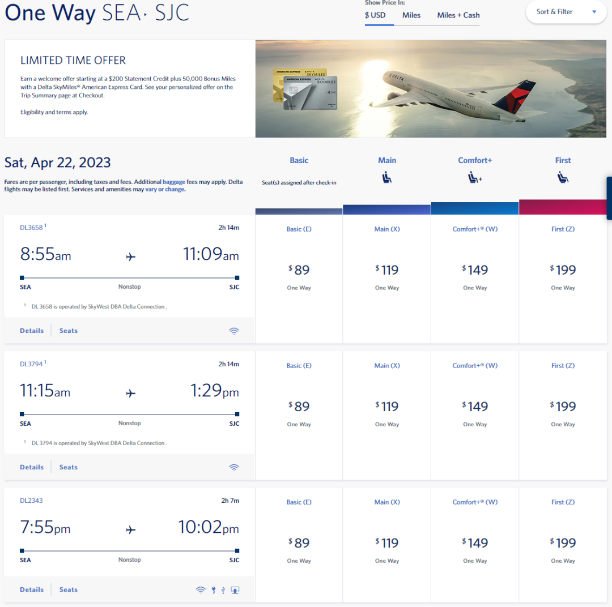Viewport: 612px width, 607px height.
Task: Click Wi-Fi icon for flight DL3658
Action: [234, 331]
